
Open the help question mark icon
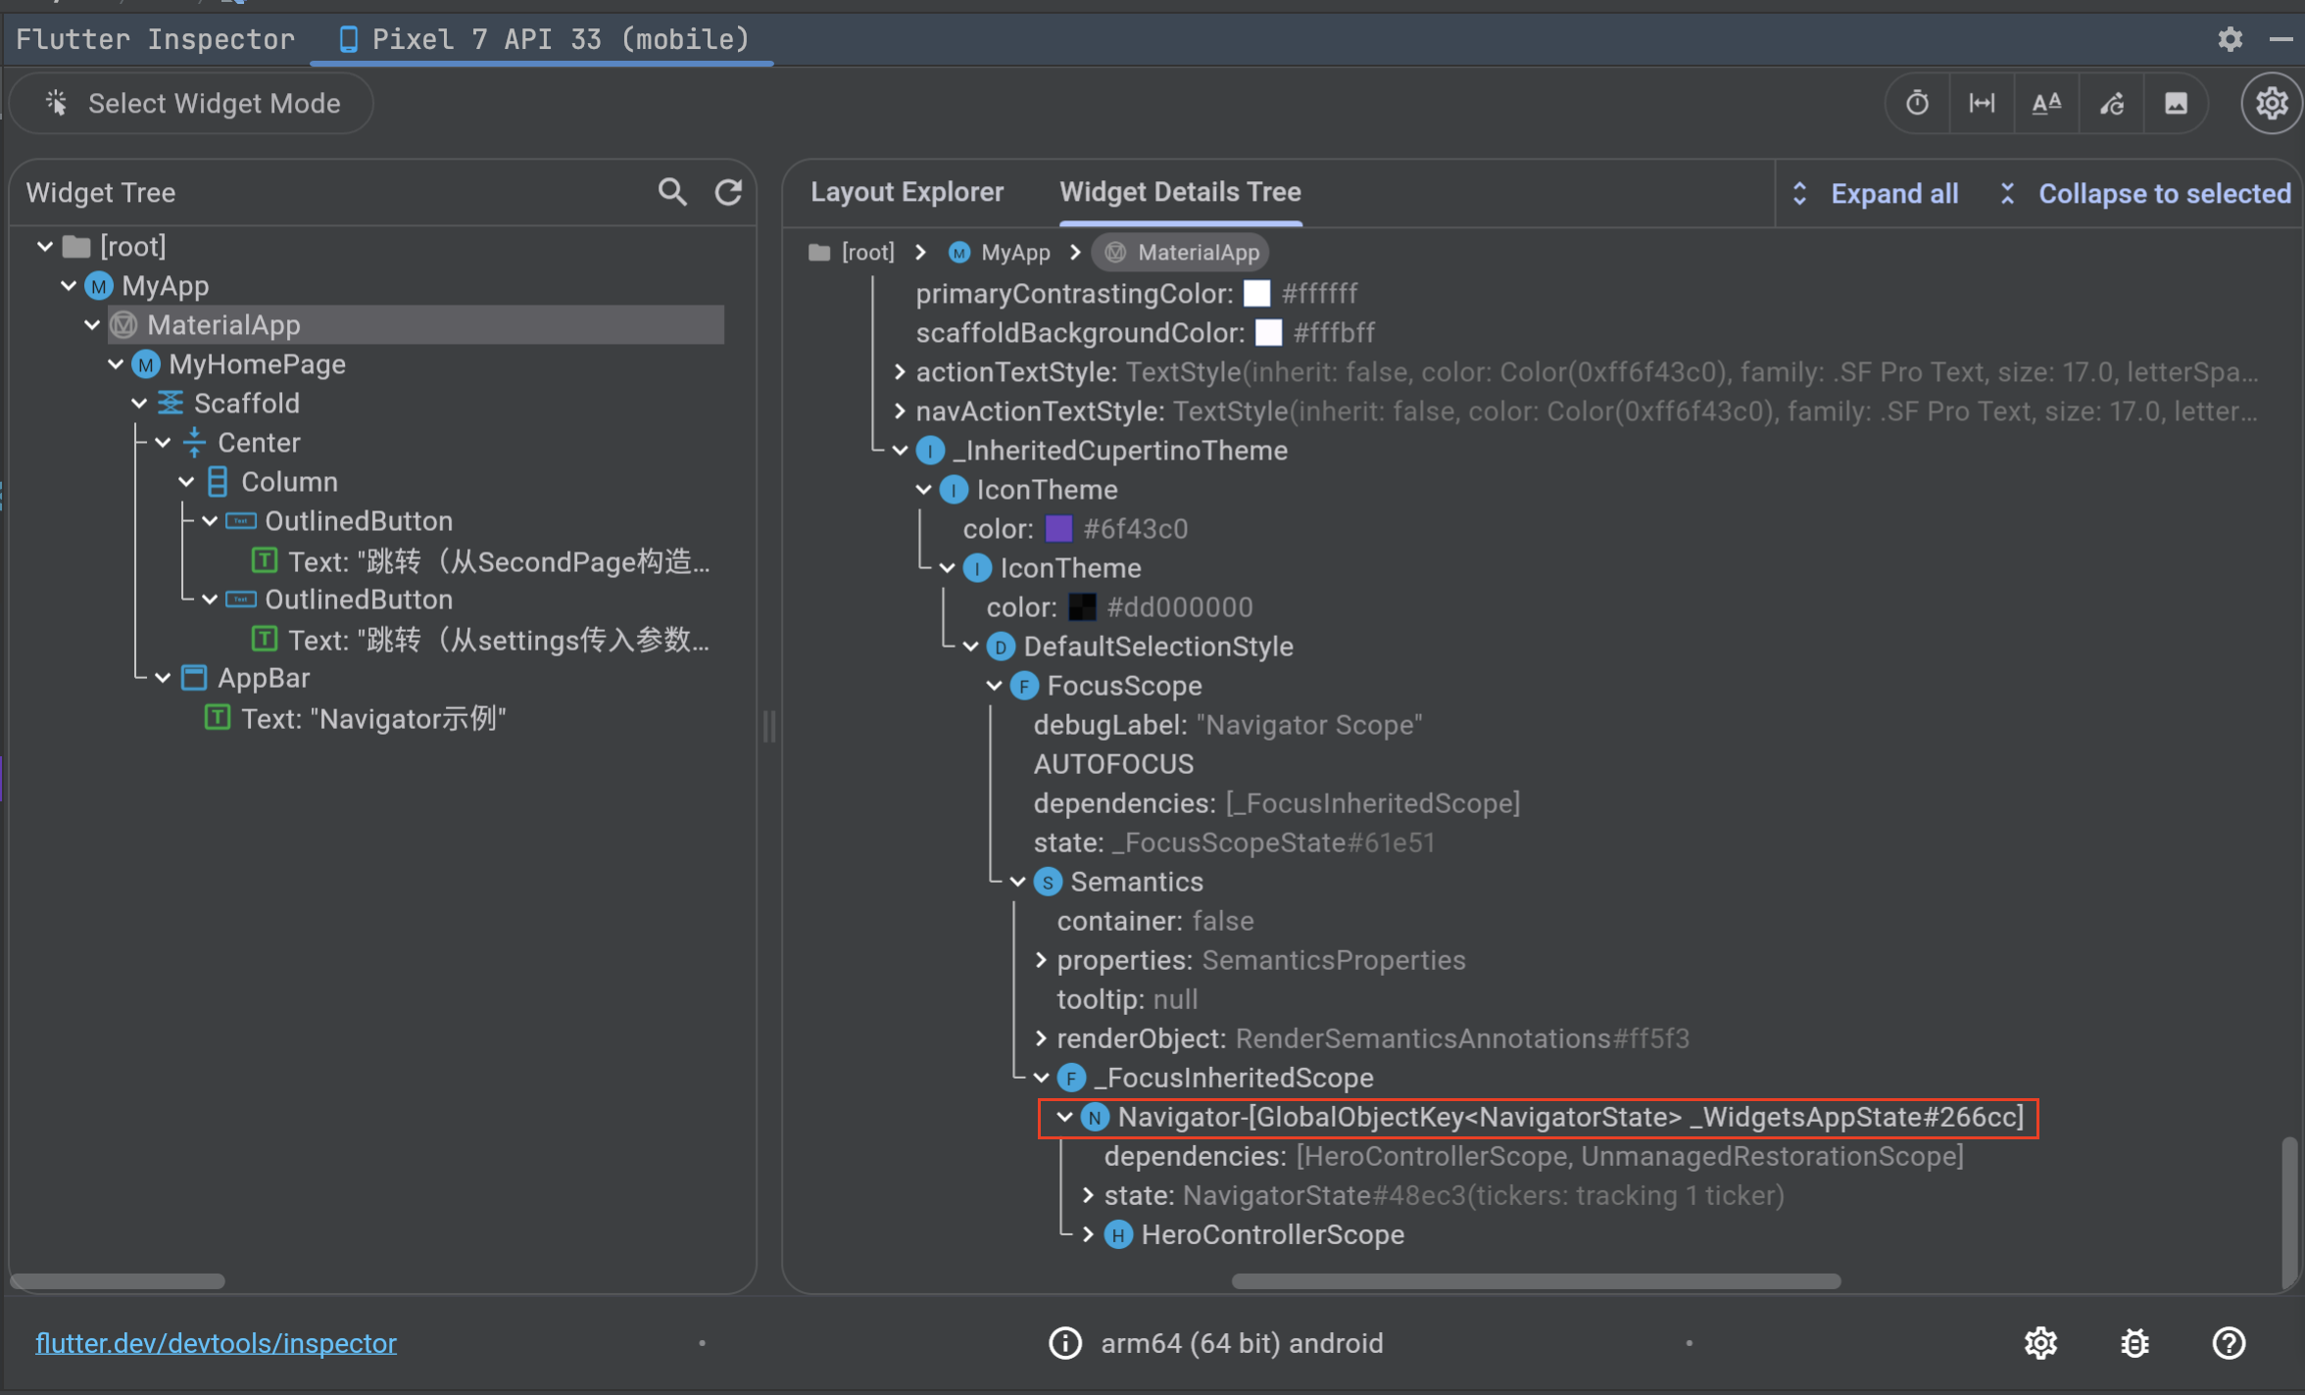pyautogui.click(x=2229, y=1343)
